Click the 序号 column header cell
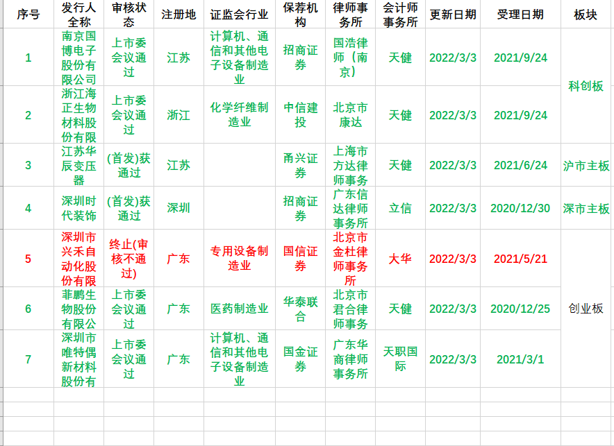 coord(28,15)
